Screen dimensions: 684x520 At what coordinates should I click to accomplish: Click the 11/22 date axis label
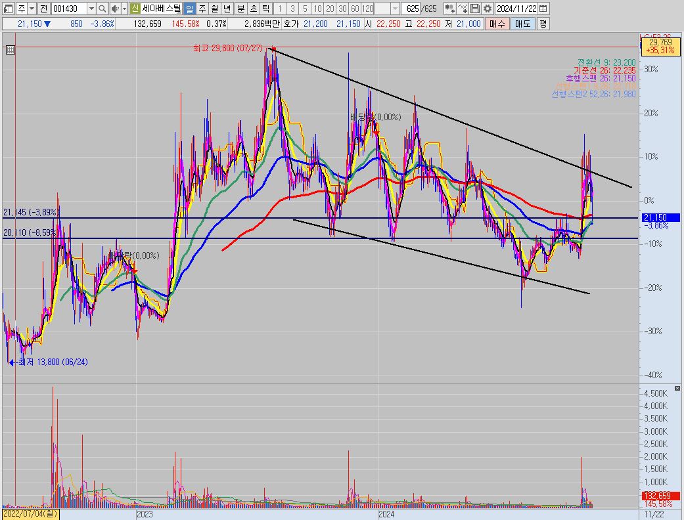(654, 514)
